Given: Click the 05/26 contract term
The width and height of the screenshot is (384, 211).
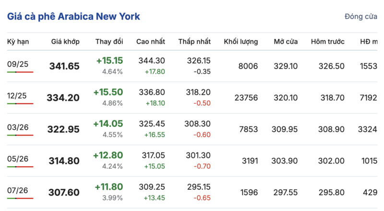Looking at the screenshot, I should 17,159.
